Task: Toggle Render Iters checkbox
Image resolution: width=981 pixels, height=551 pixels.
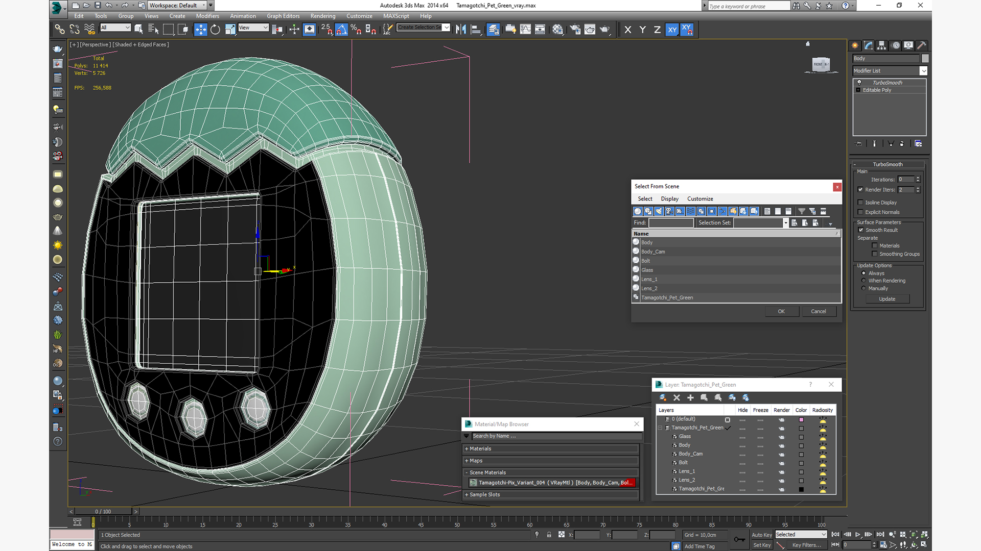Action: (x=860, y=189)
